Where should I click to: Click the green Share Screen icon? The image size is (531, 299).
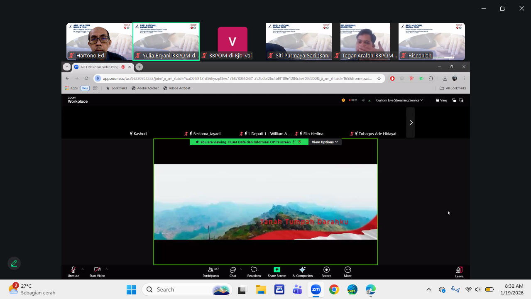pyautogui.click(x=277, y=270)
